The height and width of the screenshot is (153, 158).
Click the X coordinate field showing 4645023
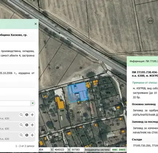pos(60,150)
